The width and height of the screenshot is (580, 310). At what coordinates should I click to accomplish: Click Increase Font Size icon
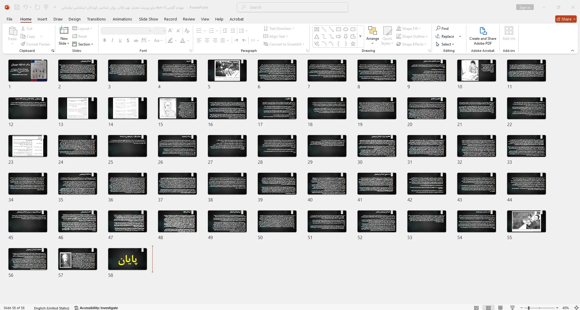[x=170, y=31]
